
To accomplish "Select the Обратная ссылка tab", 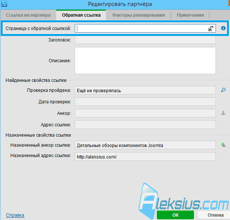I will pos(81,15).
